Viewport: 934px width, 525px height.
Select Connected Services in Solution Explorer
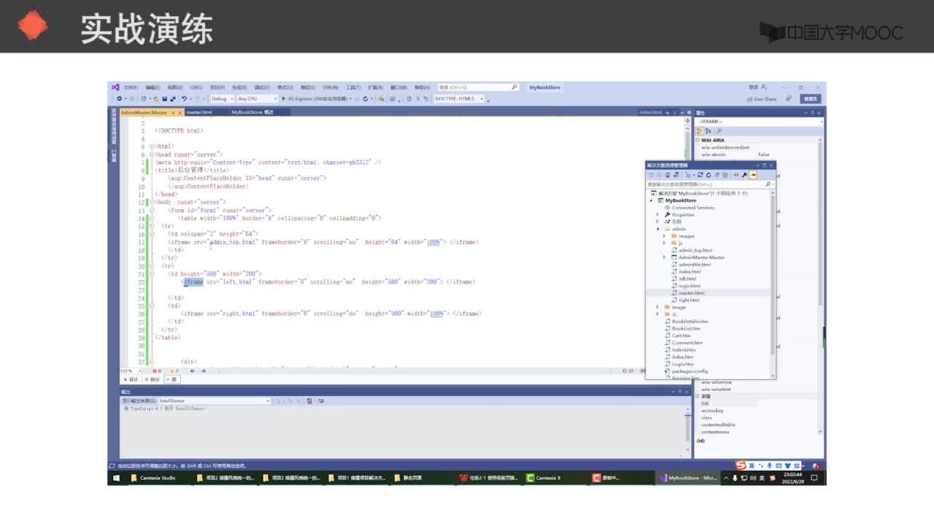(693, 208)
